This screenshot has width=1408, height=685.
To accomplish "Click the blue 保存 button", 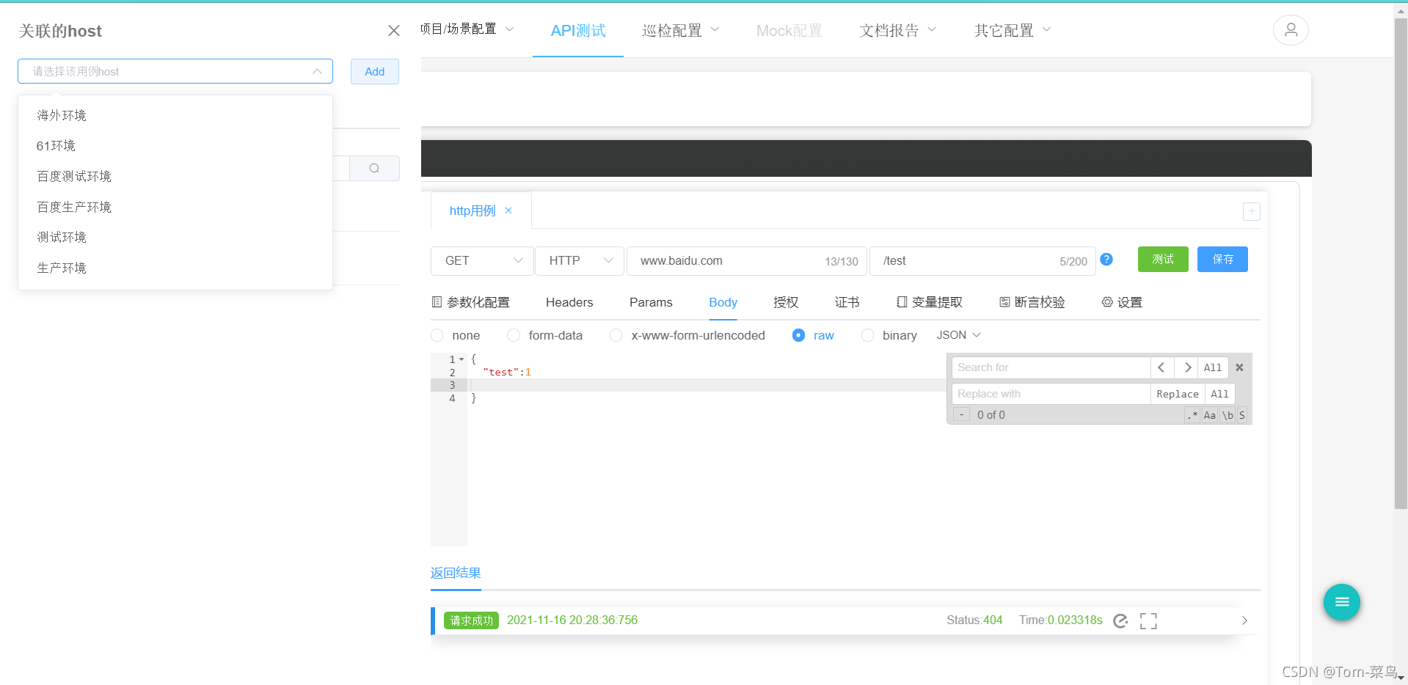I will point(1222,259).
